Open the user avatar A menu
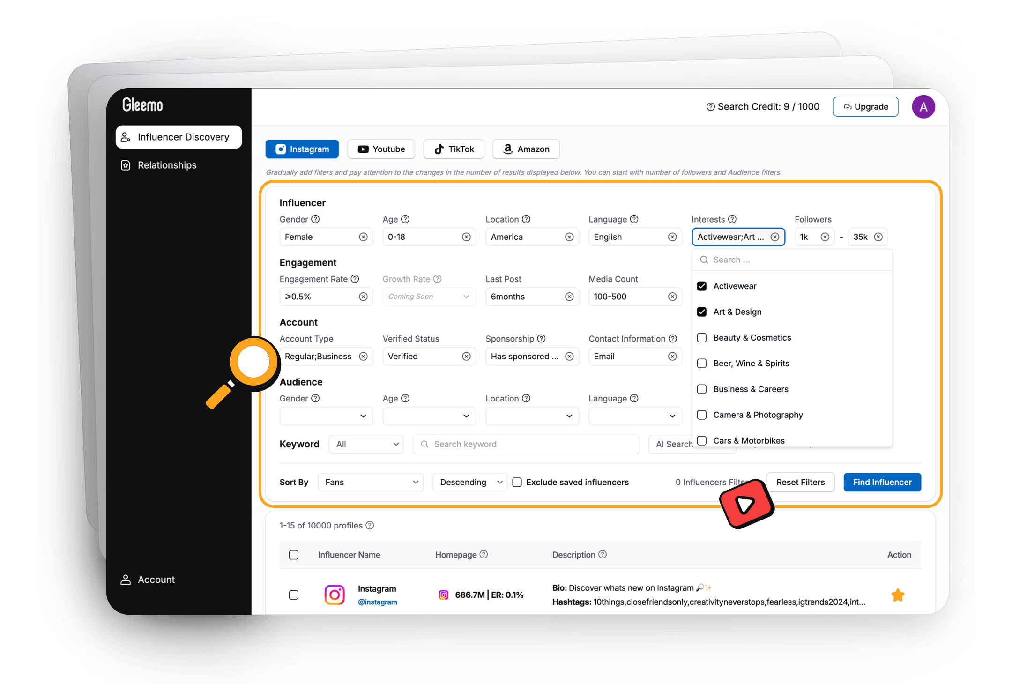Viewport: 1012px width, 684px height. (x=923, y=107)
